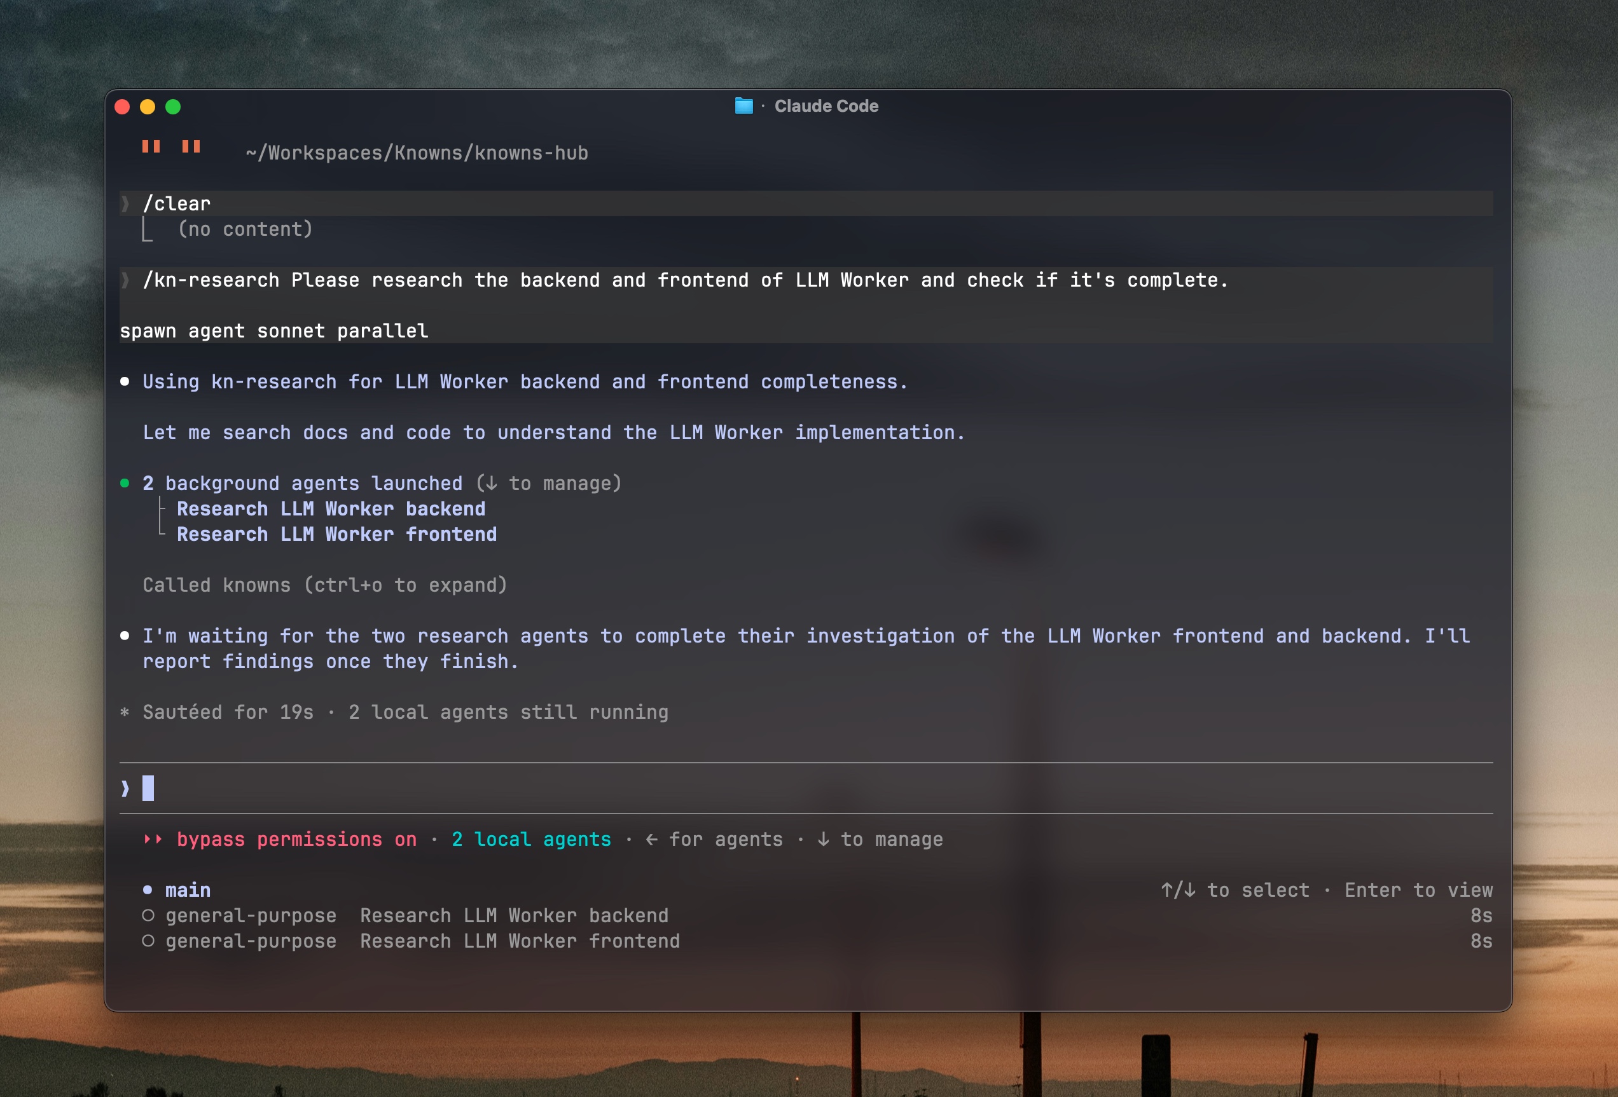Click the '/clear' command line
Image resolution: width=1618 pixels, height=1097 pixels.
[806, 203]
